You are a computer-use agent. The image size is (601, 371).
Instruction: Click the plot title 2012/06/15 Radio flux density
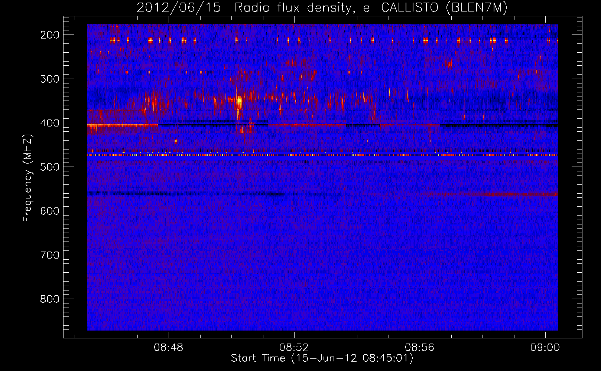[x=322, y=7]
